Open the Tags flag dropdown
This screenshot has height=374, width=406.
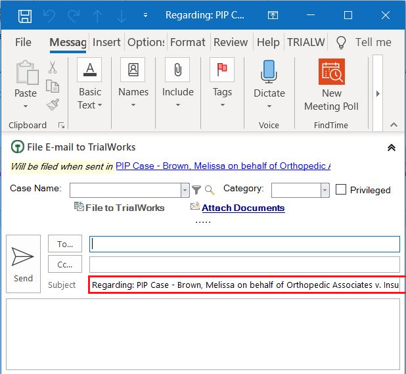222,83
